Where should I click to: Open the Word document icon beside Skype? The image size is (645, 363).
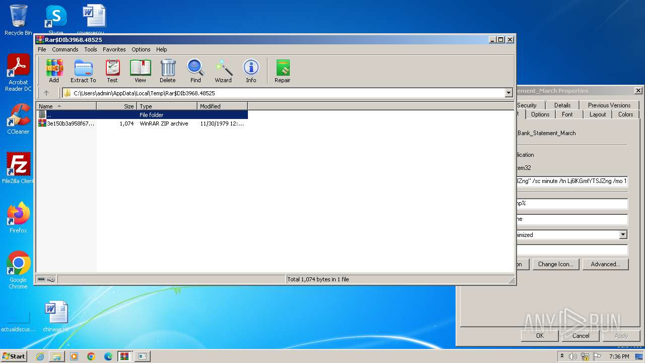point(94,19)
